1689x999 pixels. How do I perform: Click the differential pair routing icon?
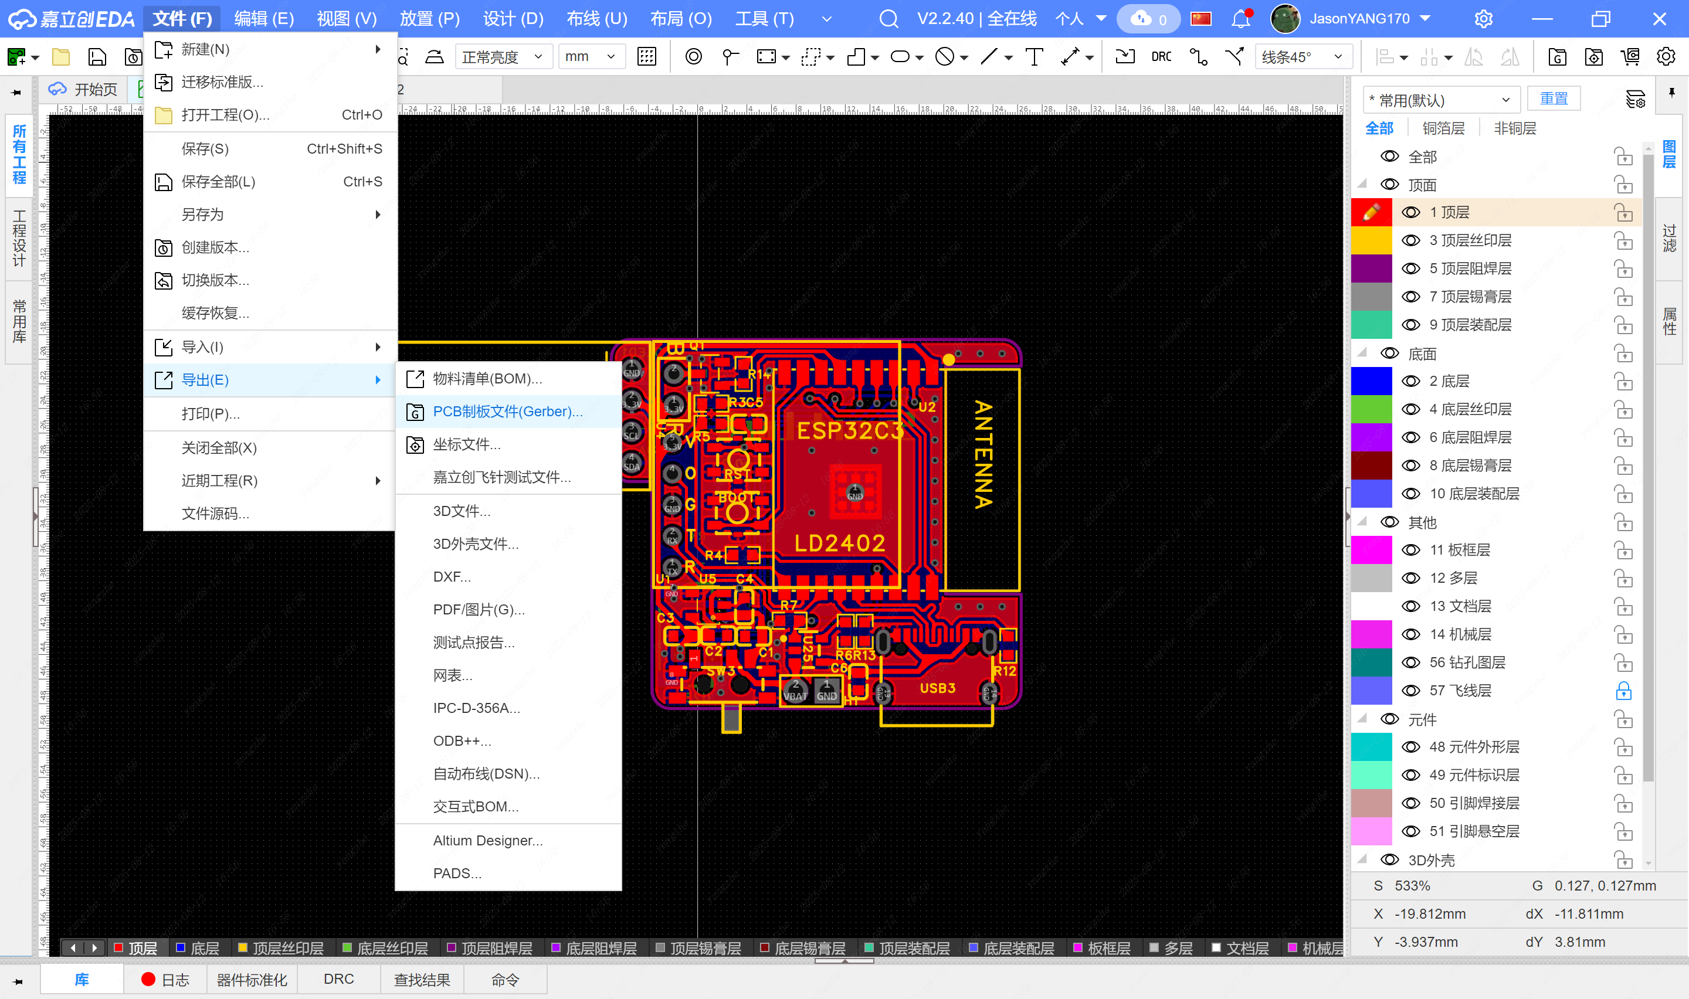tap(1234, 57)
